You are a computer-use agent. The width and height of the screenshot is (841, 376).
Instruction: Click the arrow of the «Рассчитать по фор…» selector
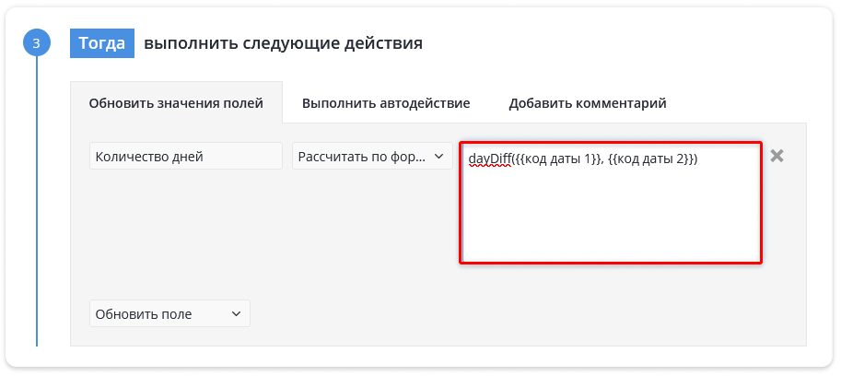click(438, 156)
